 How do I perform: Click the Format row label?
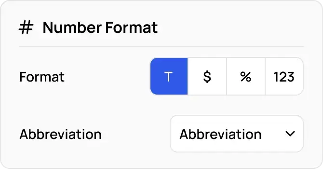click(42, 77)
